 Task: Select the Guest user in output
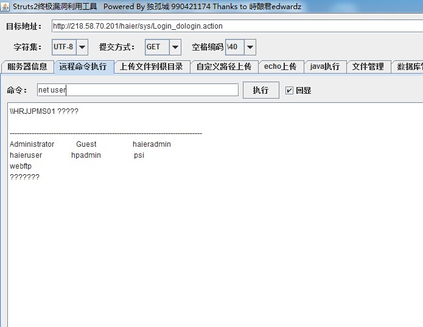[86, 144]
